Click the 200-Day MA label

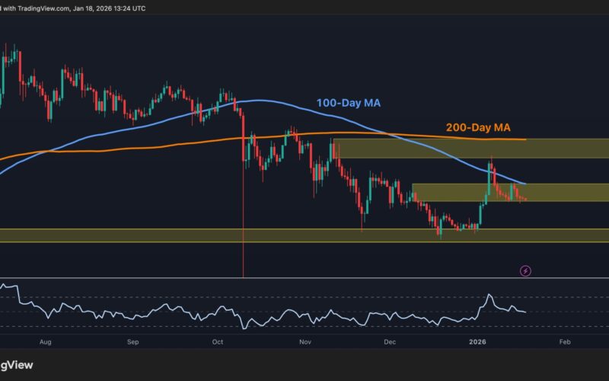tap(477, 127)
